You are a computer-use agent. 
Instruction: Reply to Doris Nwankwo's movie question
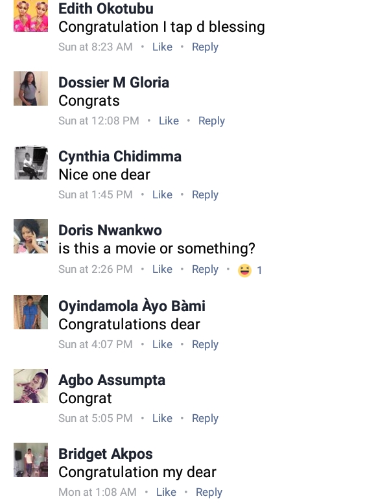point(205,270)
